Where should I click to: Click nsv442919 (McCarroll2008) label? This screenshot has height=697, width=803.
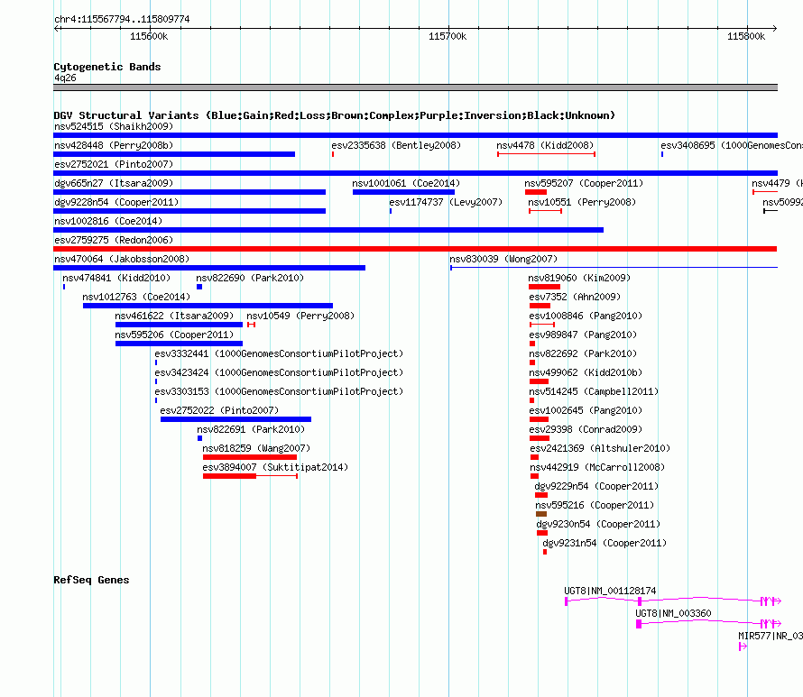click(597, 467)
